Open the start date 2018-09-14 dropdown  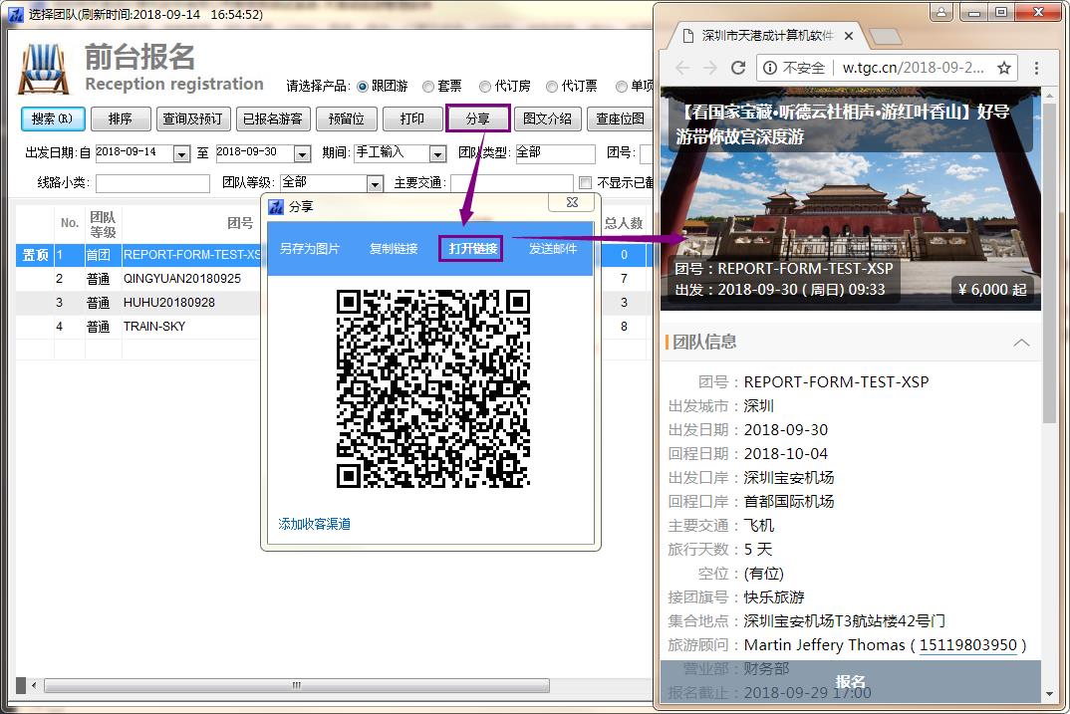coord(181,154)
